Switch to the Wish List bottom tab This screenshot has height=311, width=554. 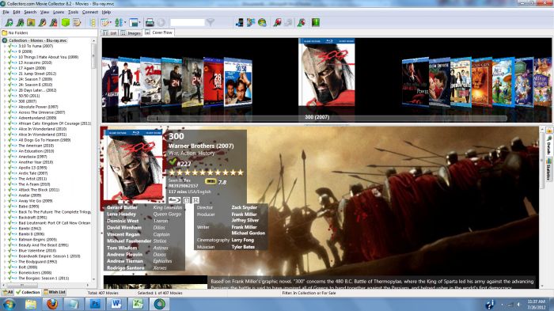[55, 292]
